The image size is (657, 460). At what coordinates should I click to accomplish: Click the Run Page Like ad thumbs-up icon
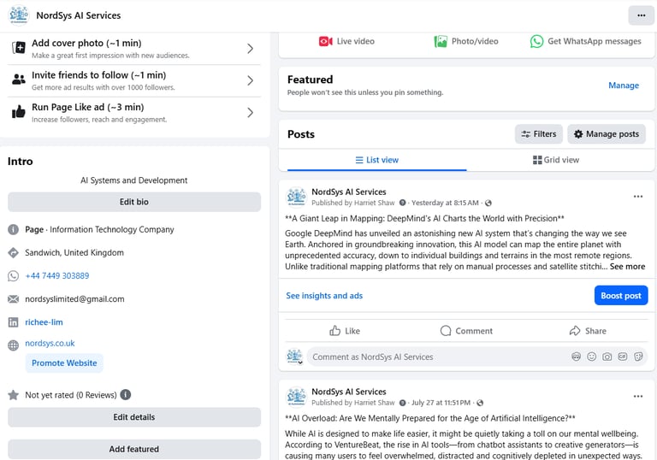click(x=19, y=112)
